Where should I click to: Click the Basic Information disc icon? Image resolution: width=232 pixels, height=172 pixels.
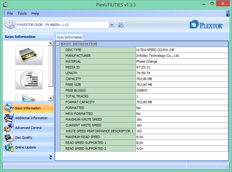pos(9,108)
